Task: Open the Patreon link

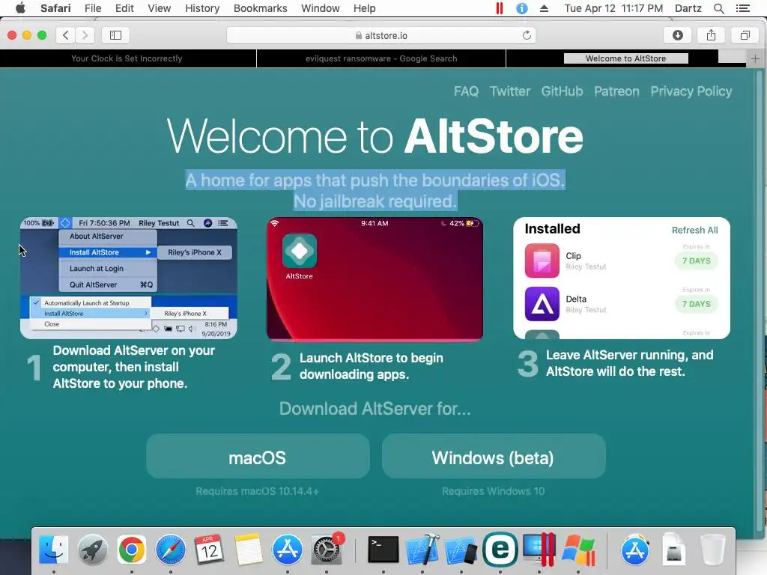Action: click(616, 91)
